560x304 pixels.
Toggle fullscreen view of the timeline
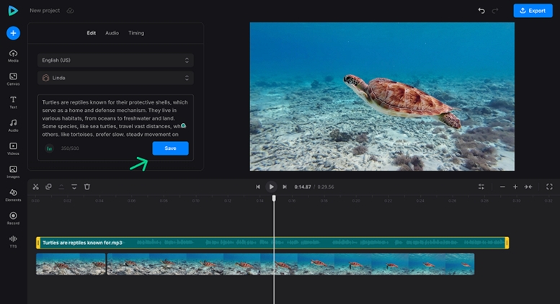click(549, 187)
